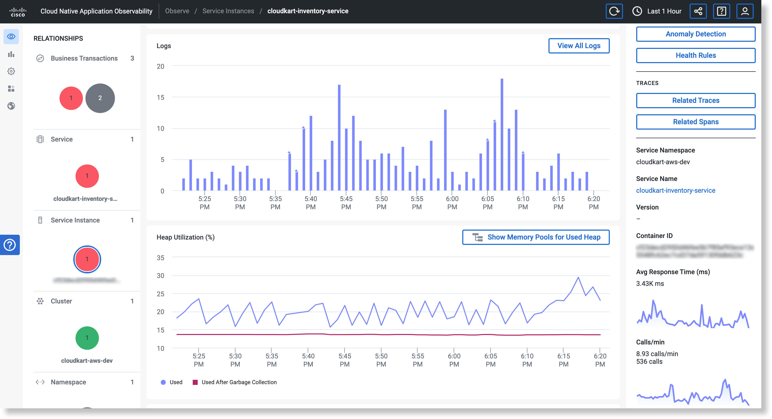This screenshot has width=772, height=419.
Task: Click the Avg Response Time sparkline chart
Action: pyautogui.click(x=693, y=314)
